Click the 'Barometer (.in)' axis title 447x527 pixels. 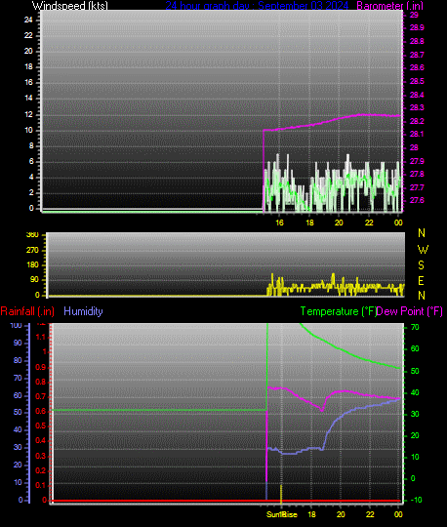click(389, 6)
